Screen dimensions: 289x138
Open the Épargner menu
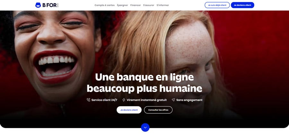(x=122, y=5)
